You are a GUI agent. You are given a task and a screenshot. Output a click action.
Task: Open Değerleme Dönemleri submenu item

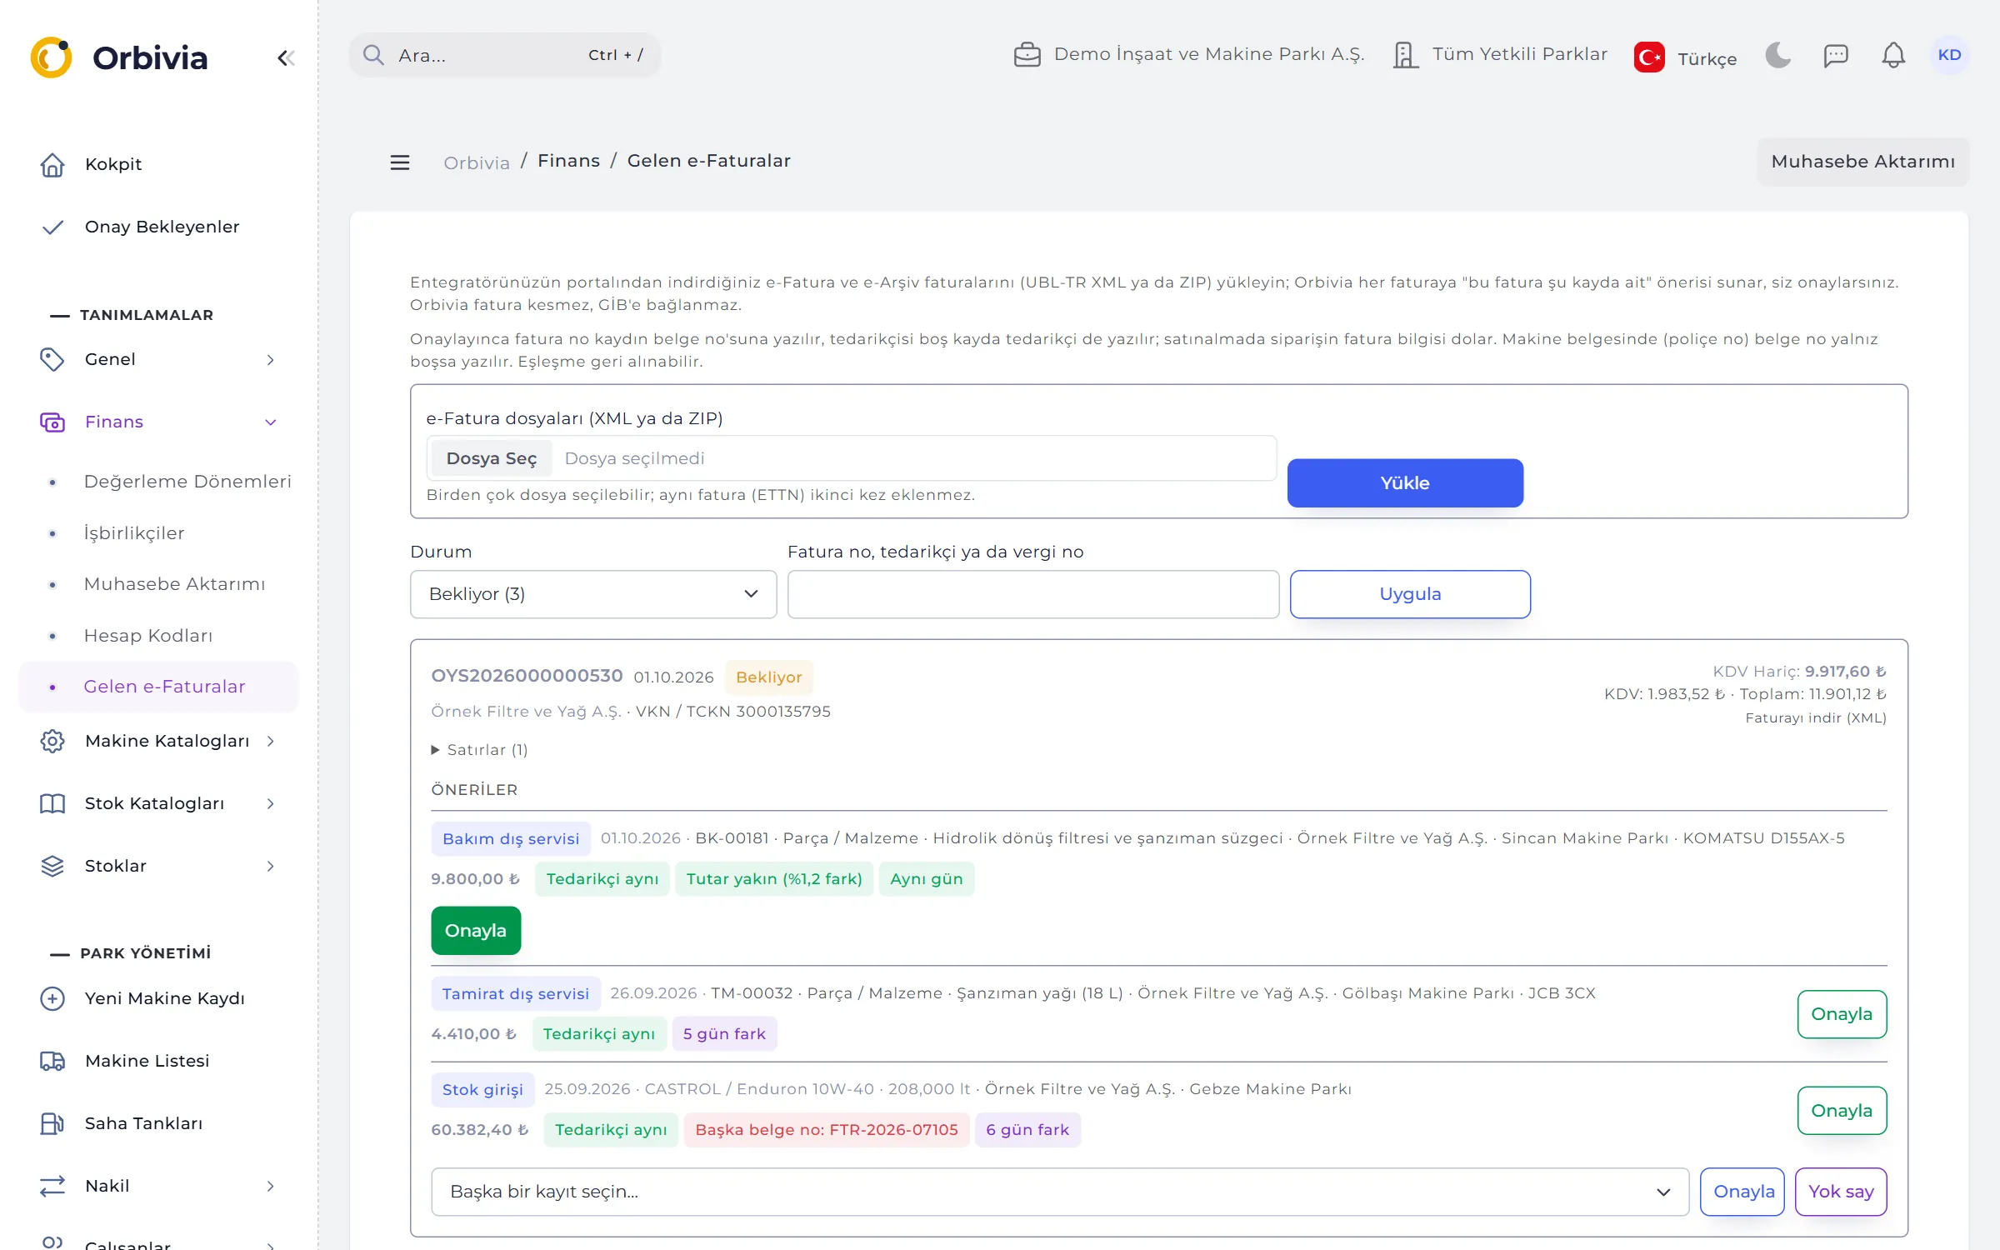187,482
